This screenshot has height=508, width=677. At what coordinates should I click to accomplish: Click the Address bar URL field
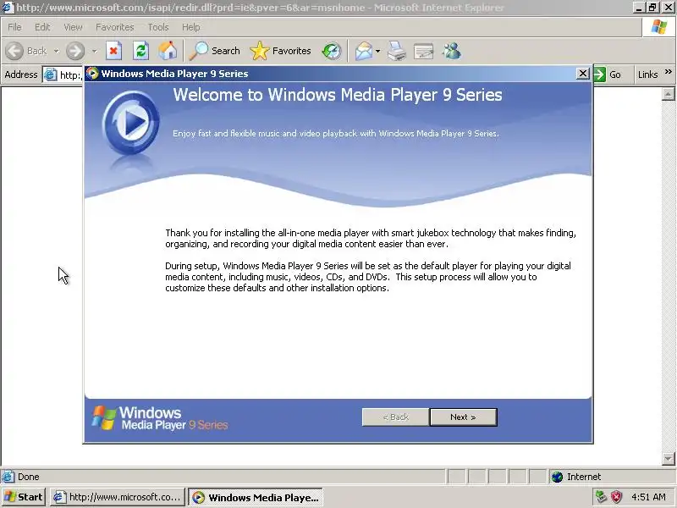tap(63, 75)
